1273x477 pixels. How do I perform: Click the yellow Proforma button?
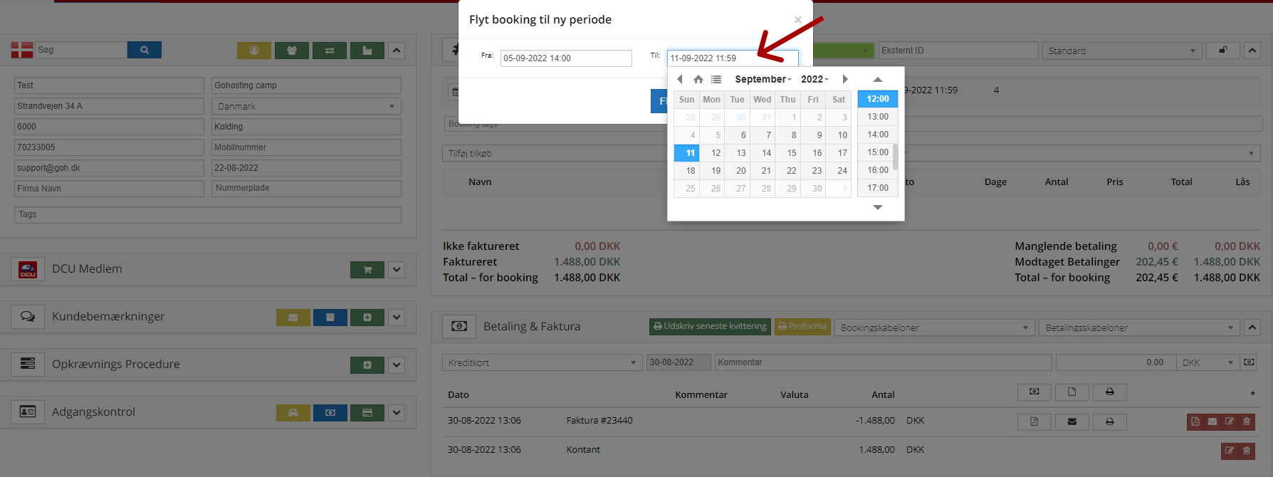coord(802,327)
